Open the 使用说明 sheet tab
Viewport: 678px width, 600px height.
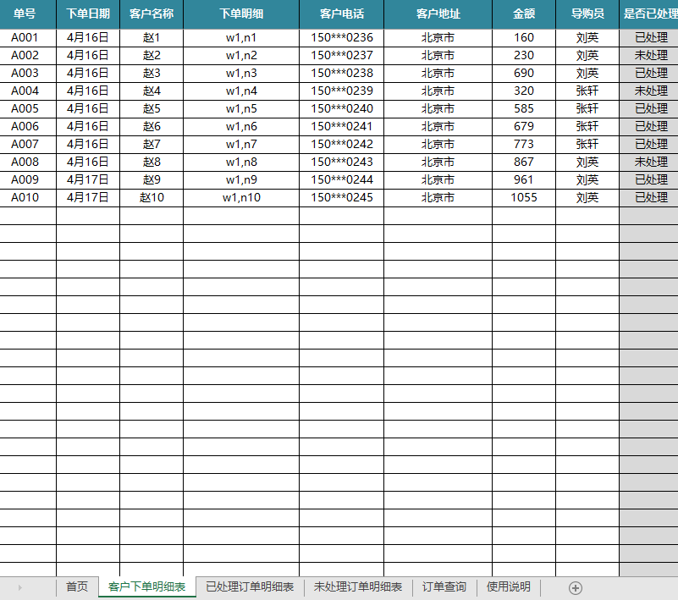coord(509,586)
